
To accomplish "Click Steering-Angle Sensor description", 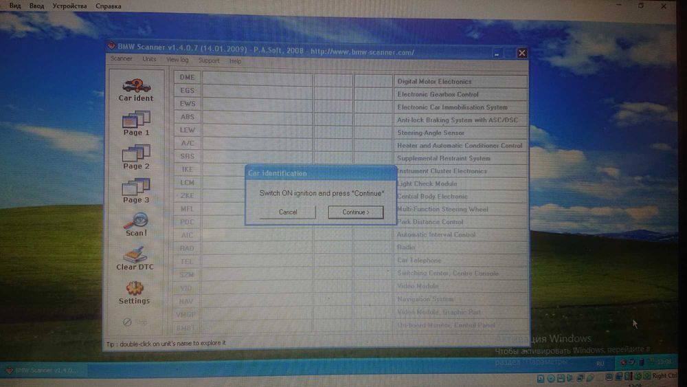I will (x=431, y=133).
